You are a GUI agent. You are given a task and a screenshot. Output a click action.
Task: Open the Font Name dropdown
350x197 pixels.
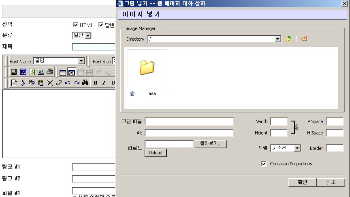click(81, 61)
